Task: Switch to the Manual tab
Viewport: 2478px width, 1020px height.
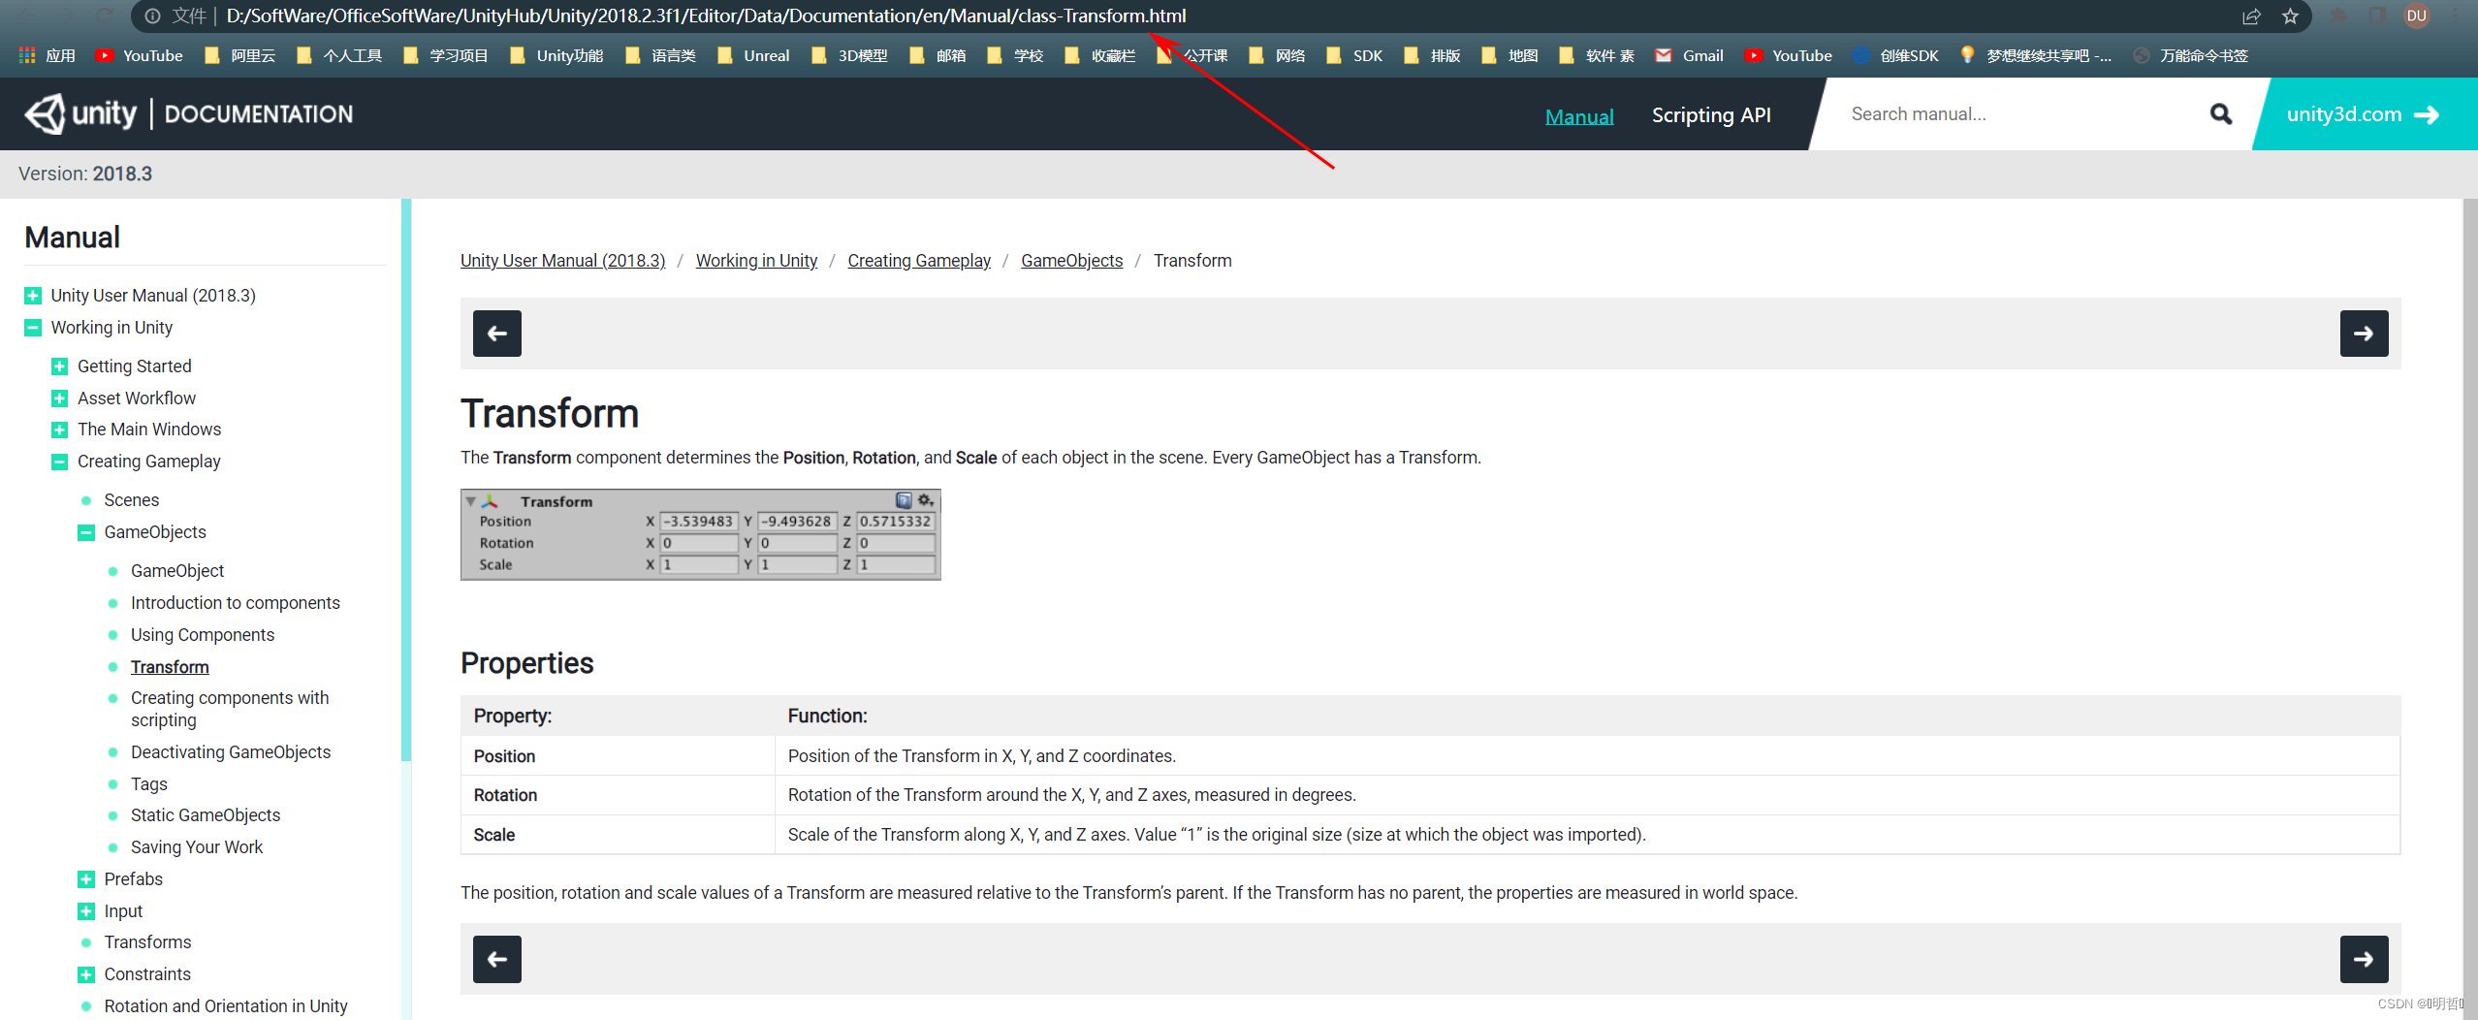Action: click(1578, 116)
